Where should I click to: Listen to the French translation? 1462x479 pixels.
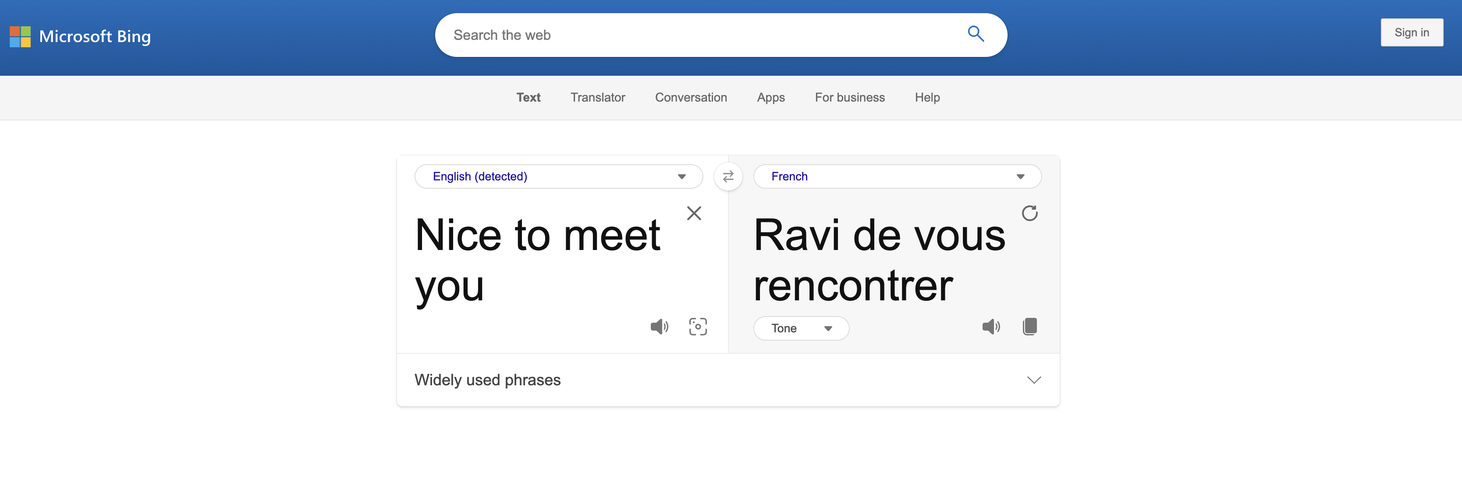tap(991, 327)
